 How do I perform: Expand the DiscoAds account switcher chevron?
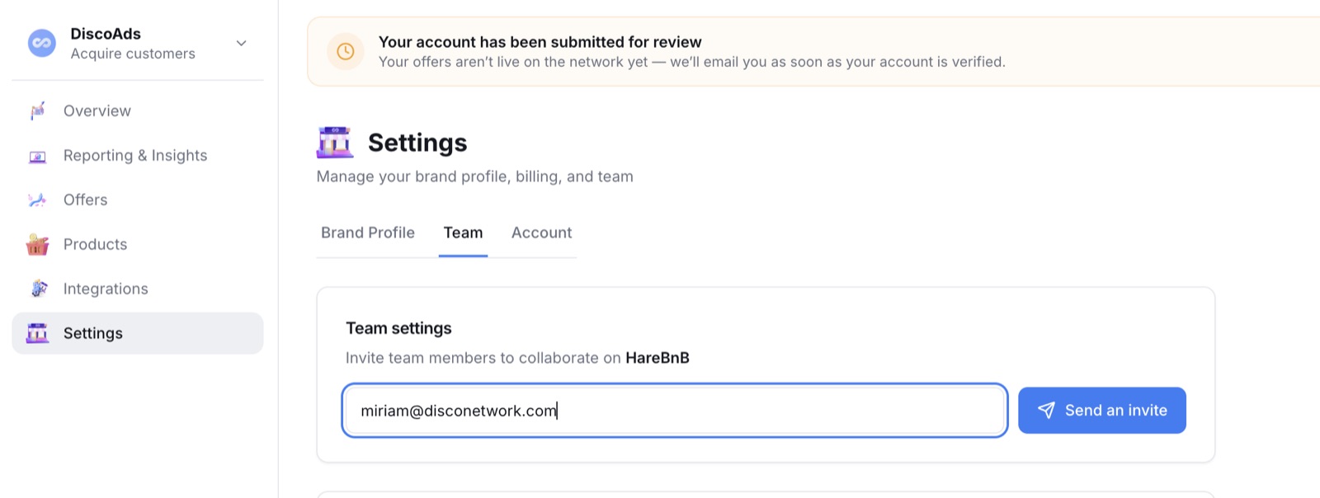click(241, 43)
